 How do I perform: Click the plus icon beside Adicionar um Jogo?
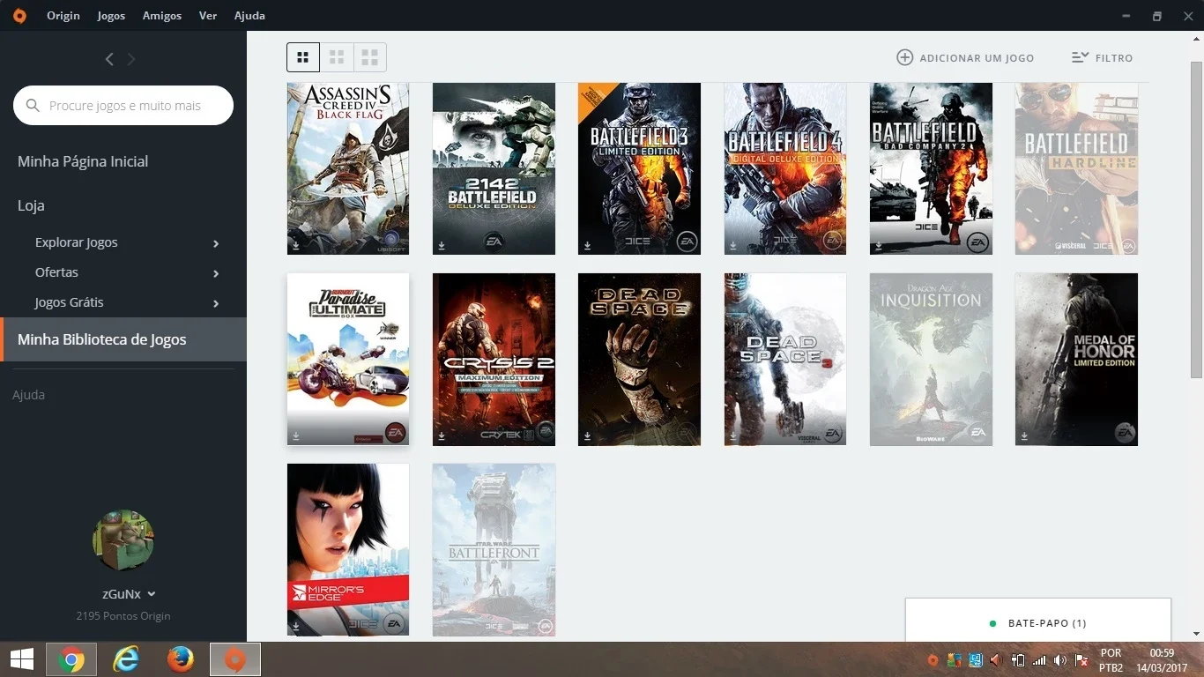click(x=904, y=57)
